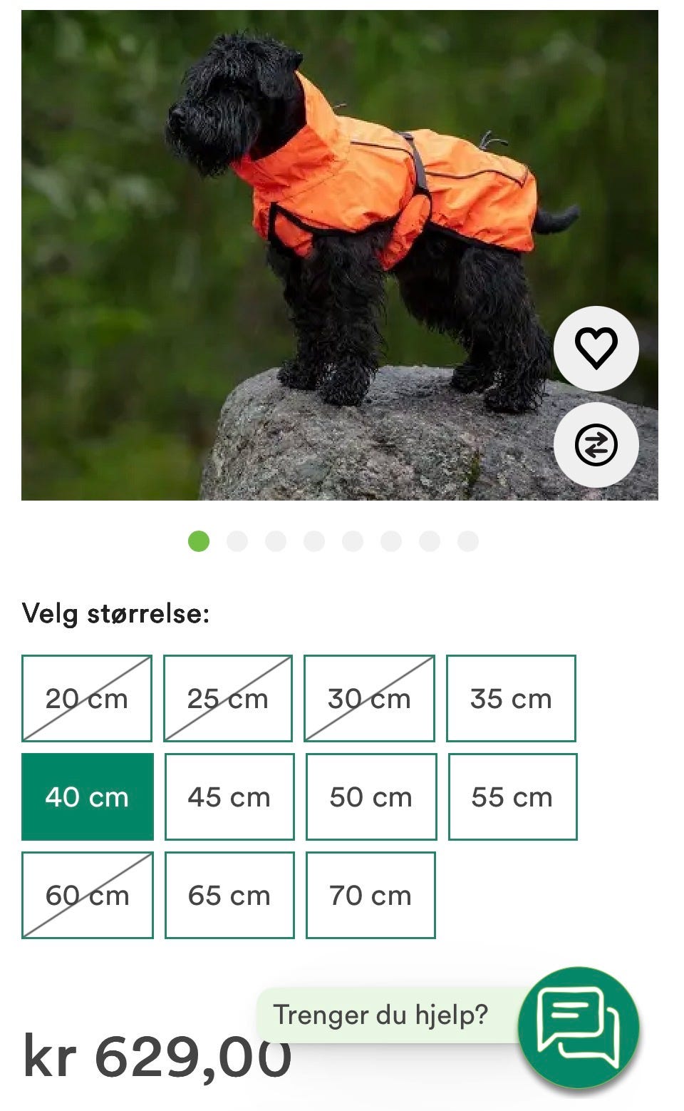The image size is (684, 1111).
Task: Click the unavailable 60 cm size
Action: (x=88, y=895)
